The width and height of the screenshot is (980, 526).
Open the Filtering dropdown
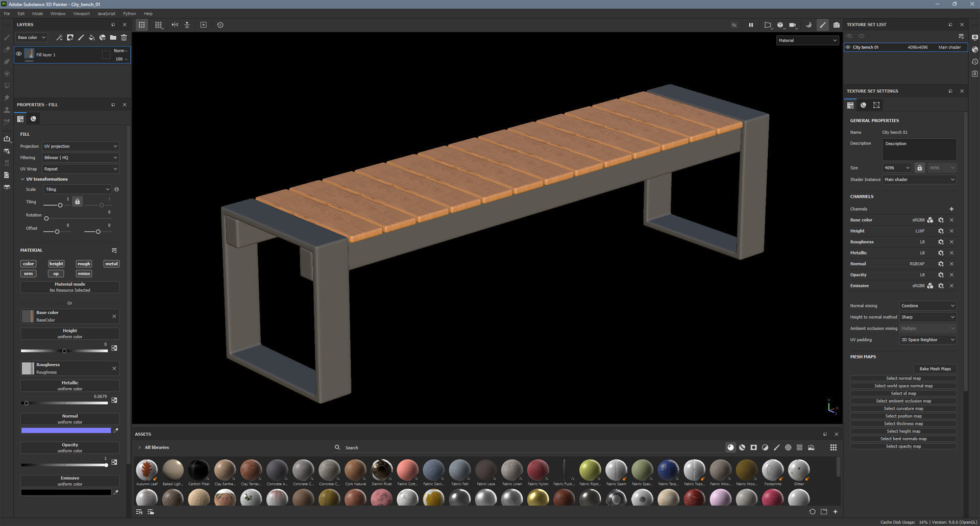tap(81, 158)
